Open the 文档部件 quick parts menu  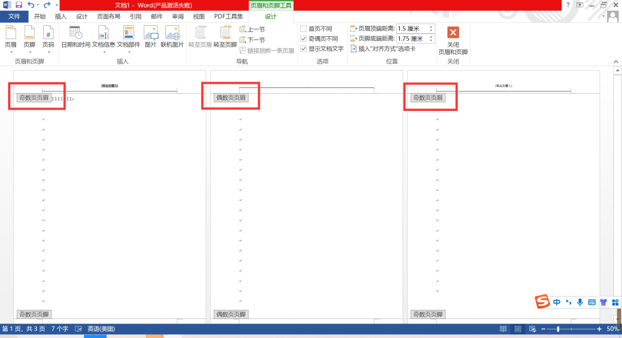pyautogui.click(x=128, y=39)
